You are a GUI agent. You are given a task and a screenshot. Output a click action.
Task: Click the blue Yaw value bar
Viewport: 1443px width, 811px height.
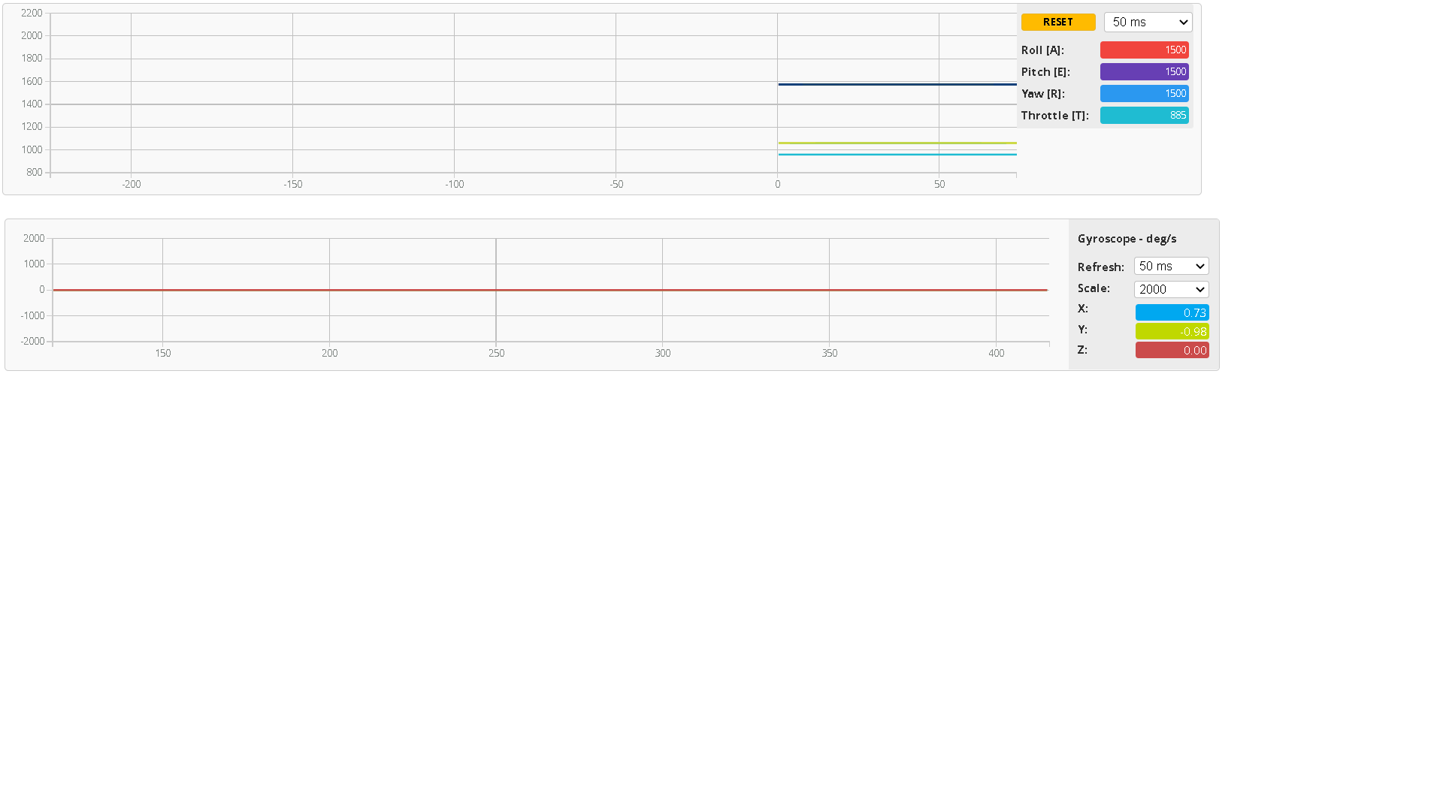pos(1144,94)
